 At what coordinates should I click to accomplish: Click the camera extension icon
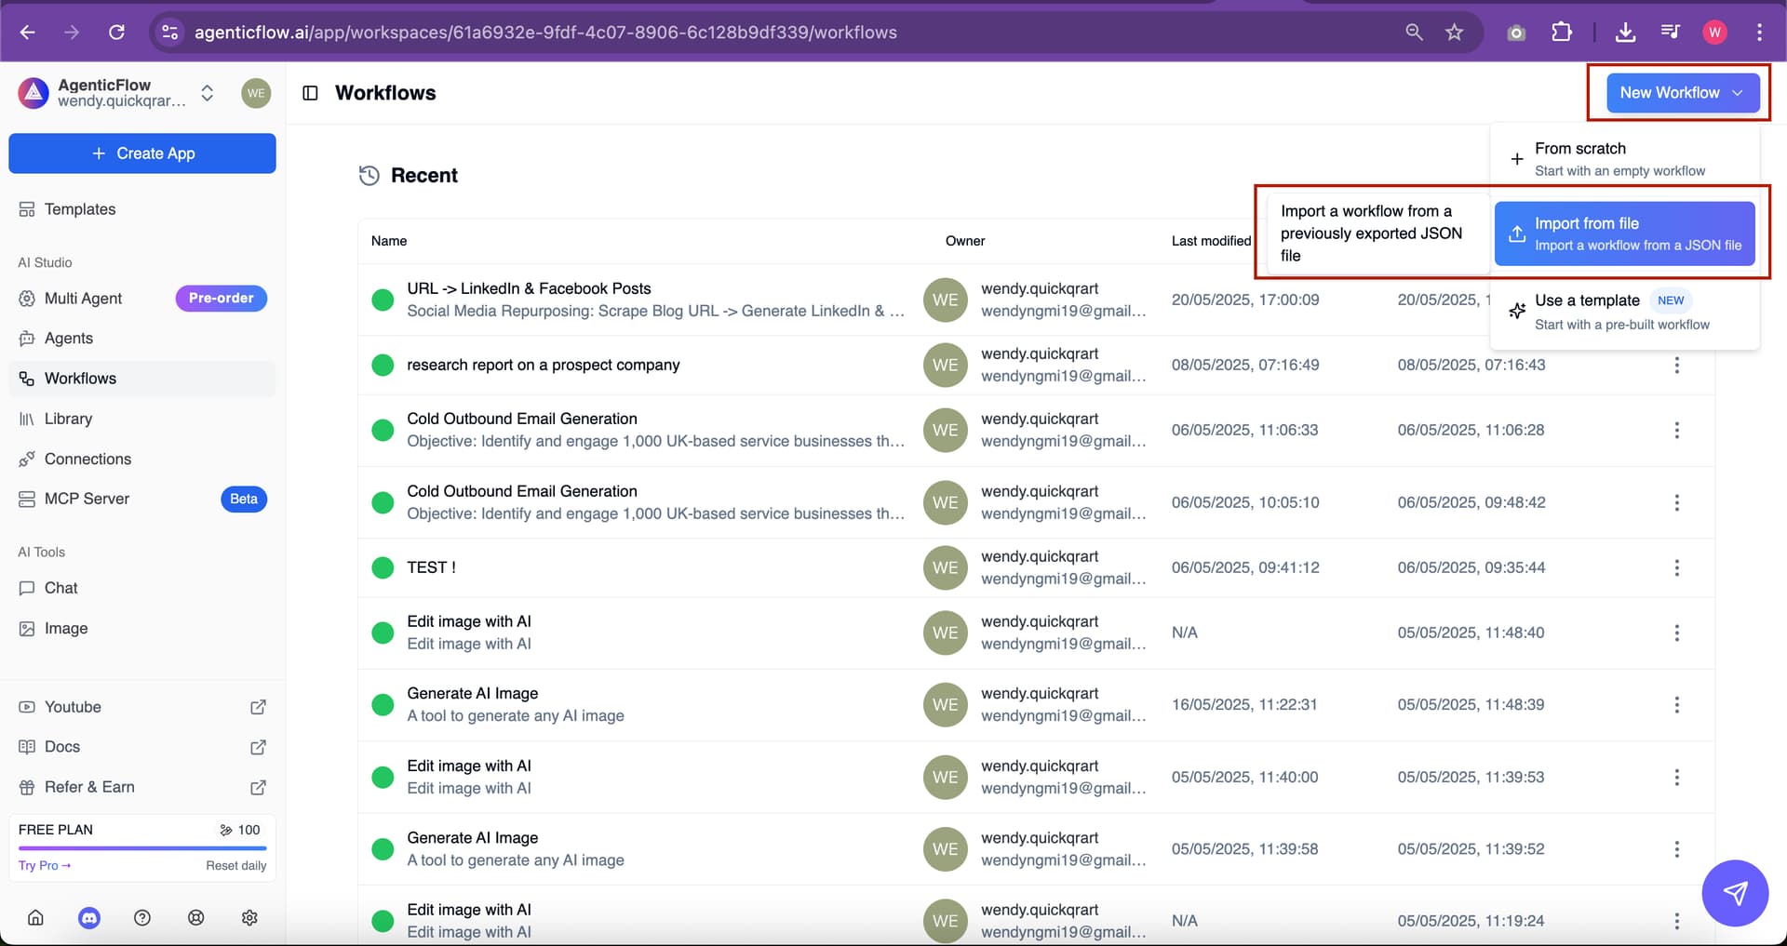pos(1516,33)
